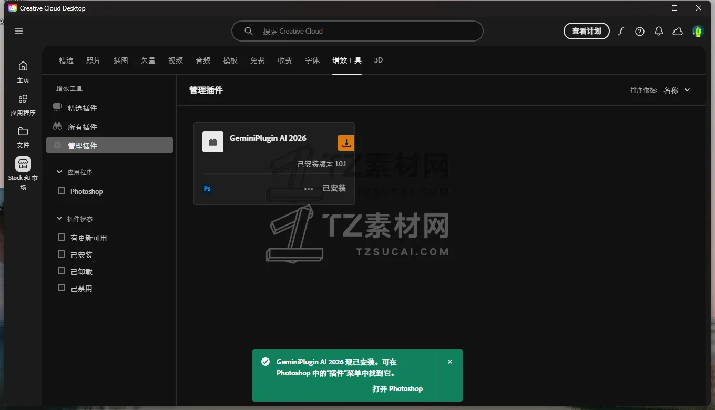Maximize the Creative Cloud Desktop window

[675, 8]
